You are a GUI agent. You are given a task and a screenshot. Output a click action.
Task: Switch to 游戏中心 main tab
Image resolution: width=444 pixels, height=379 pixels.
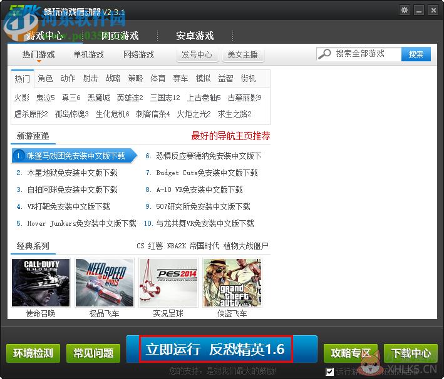click(44, 36)
